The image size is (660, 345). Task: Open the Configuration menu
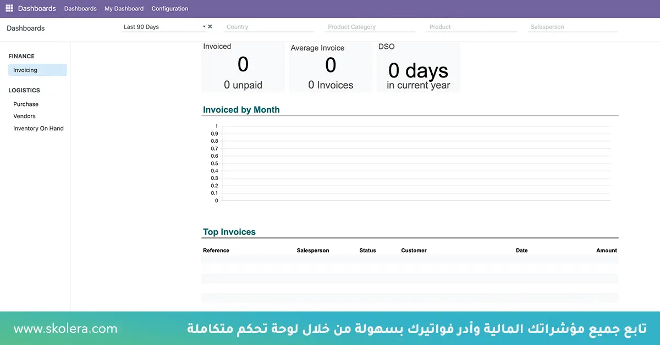pyautogui.click(x=170, y=9)
